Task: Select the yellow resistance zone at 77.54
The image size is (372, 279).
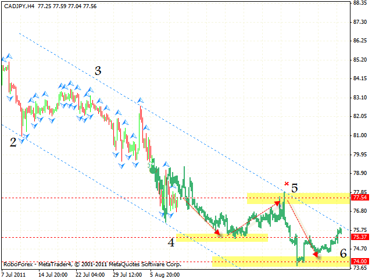Action: pyautogui.click(x=298, y=198)
